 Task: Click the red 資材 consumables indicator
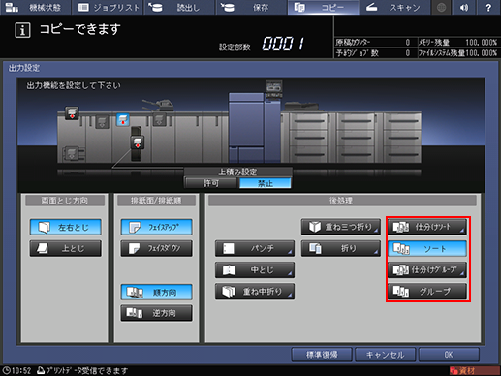point(474,371)
